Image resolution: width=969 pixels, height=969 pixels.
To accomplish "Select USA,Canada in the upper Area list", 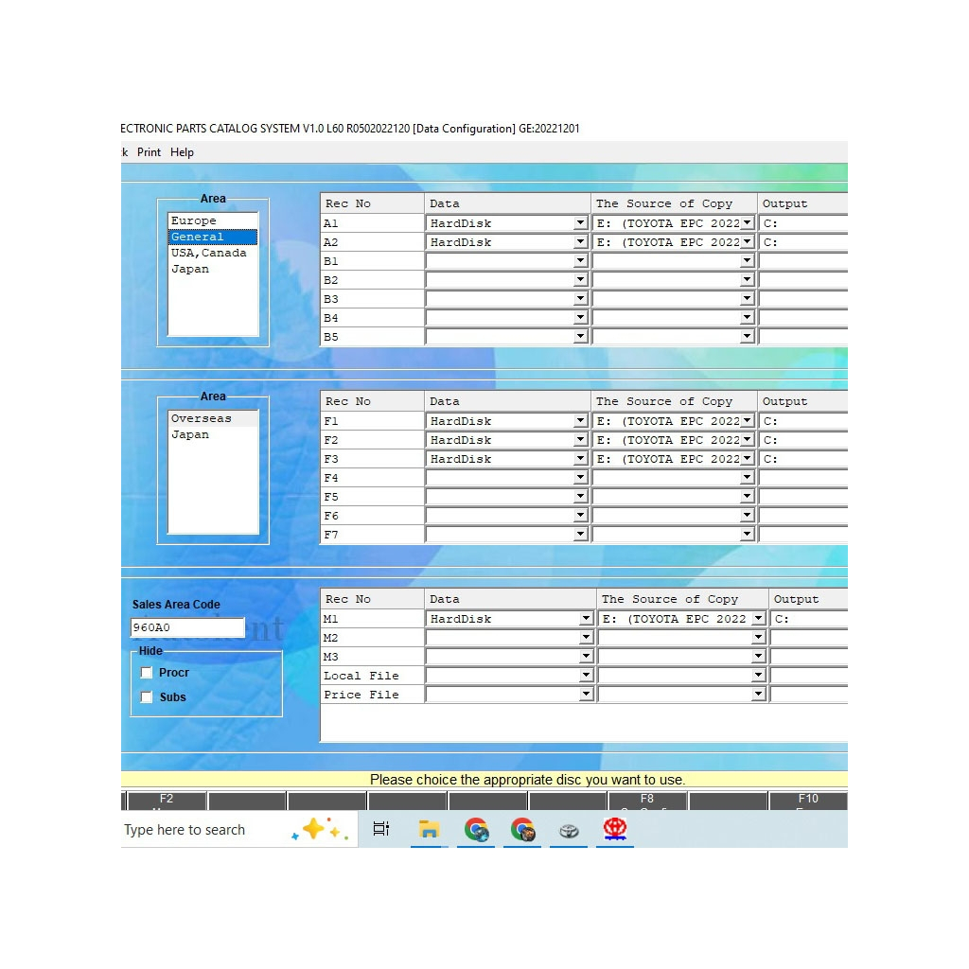I will pos(213,253).
